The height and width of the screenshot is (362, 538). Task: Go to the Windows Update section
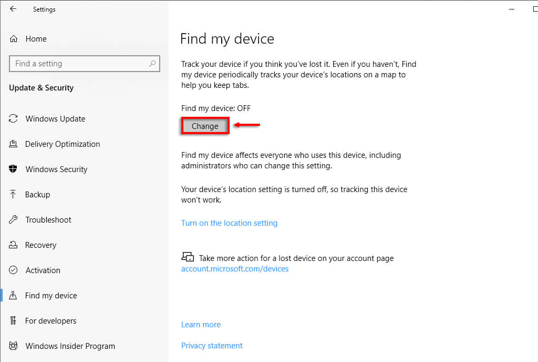(x=55, y=119)
